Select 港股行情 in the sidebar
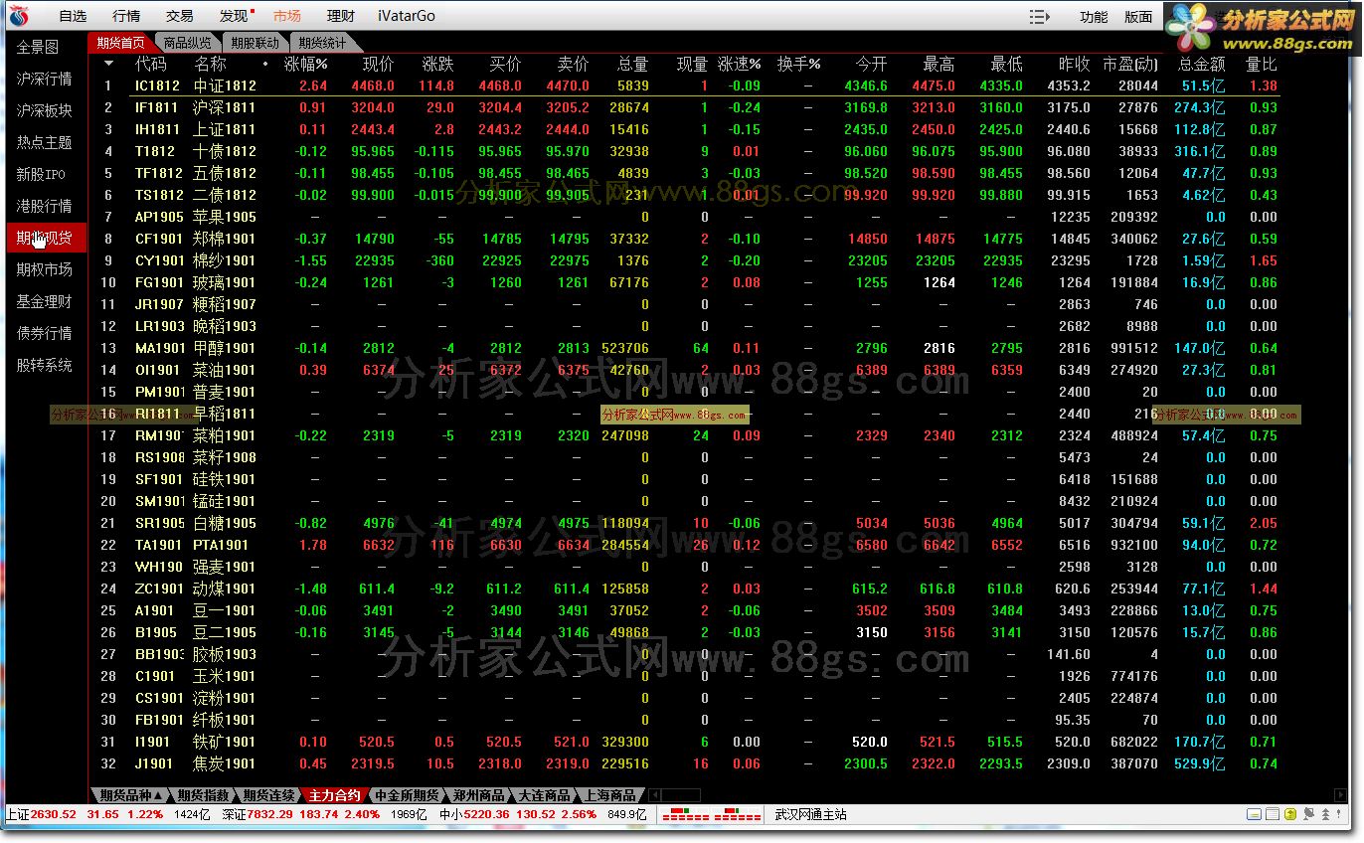1364x843 pixels. (x=45, y=206)
